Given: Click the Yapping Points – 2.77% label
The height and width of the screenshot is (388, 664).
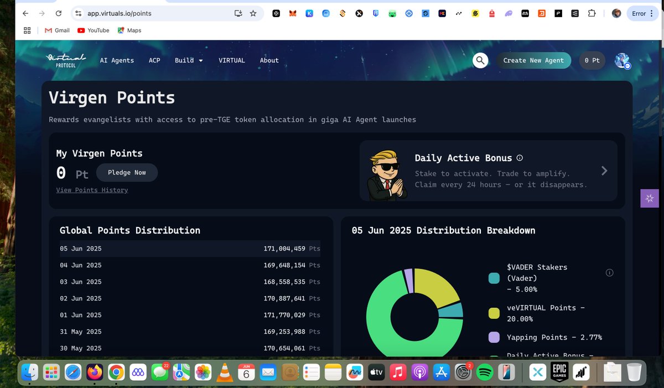Looking at the screenshot, I should coord(554,337).
